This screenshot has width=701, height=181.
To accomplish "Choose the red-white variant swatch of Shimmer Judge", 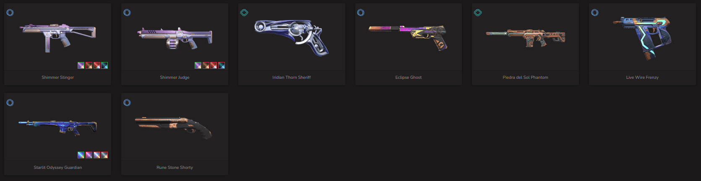I will (x=214, y=65).
